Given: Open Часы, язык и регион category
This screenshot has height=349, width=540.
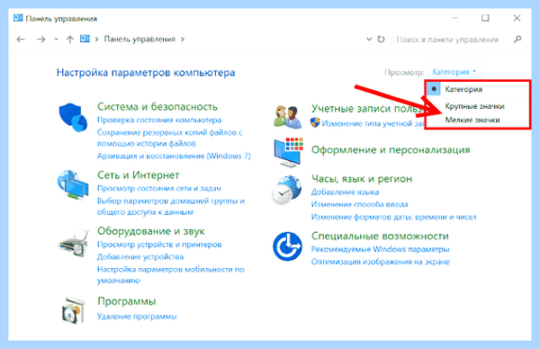Looking at the screenshot, I should (362, 179).
